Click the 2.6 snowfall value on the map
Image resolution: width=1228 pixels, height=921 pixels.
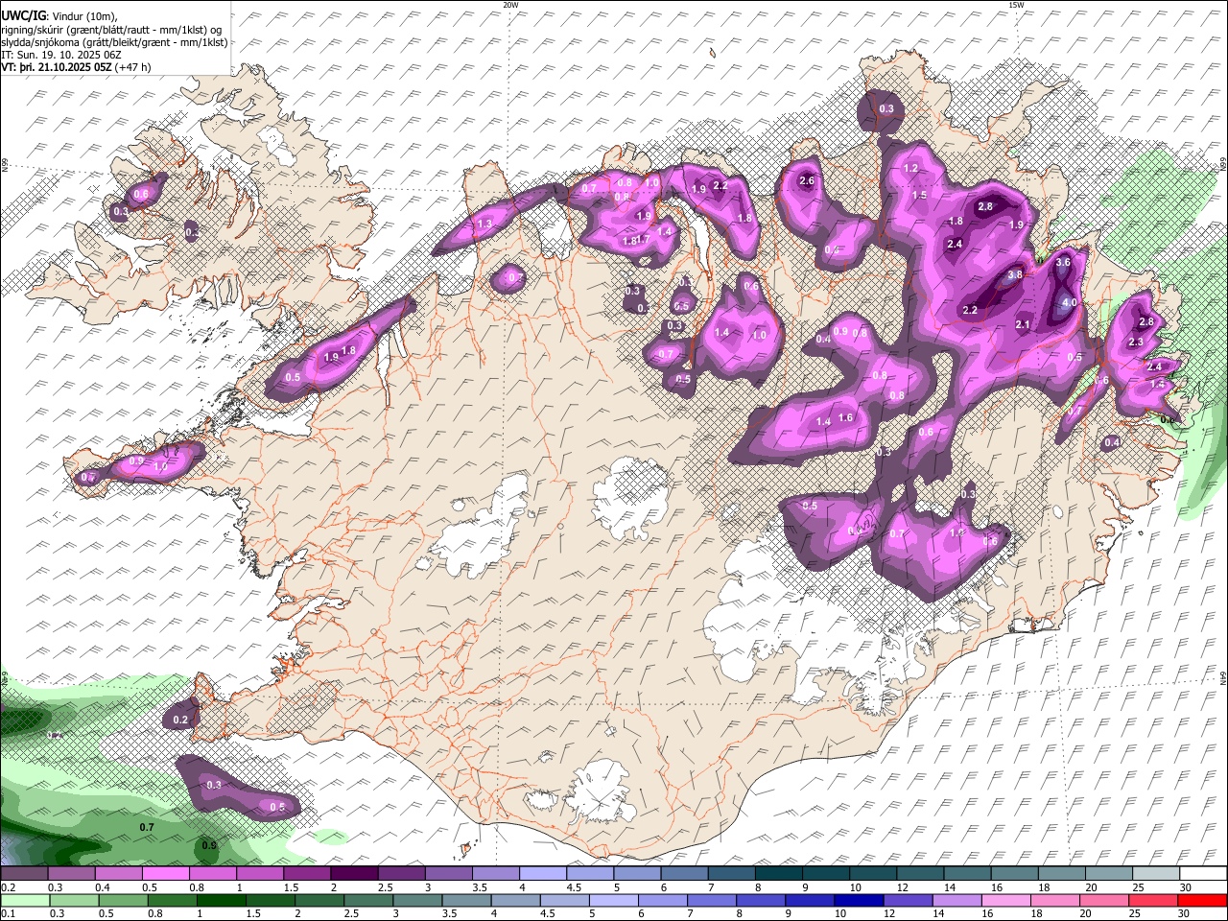(x=807, y=180)
